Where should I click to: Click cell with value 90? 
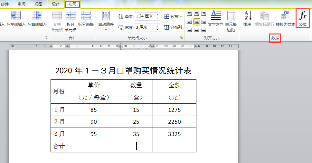93,122
